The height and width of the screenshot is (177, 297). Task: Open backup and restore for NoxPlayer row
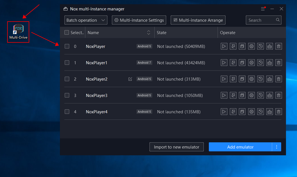click(261, 46)
